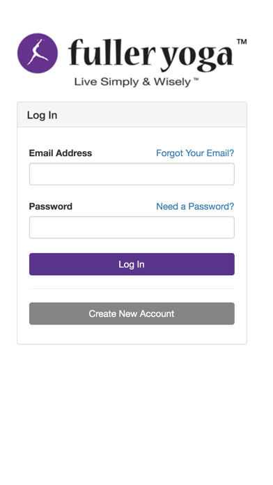Focus the Password input field
273x485 pixels.
tap(132, 227)
